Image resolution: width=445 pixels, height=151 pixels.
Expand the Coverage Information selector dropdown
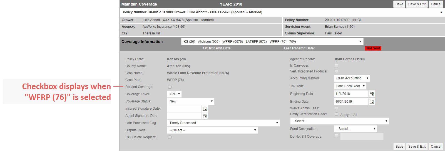[272, 42]
